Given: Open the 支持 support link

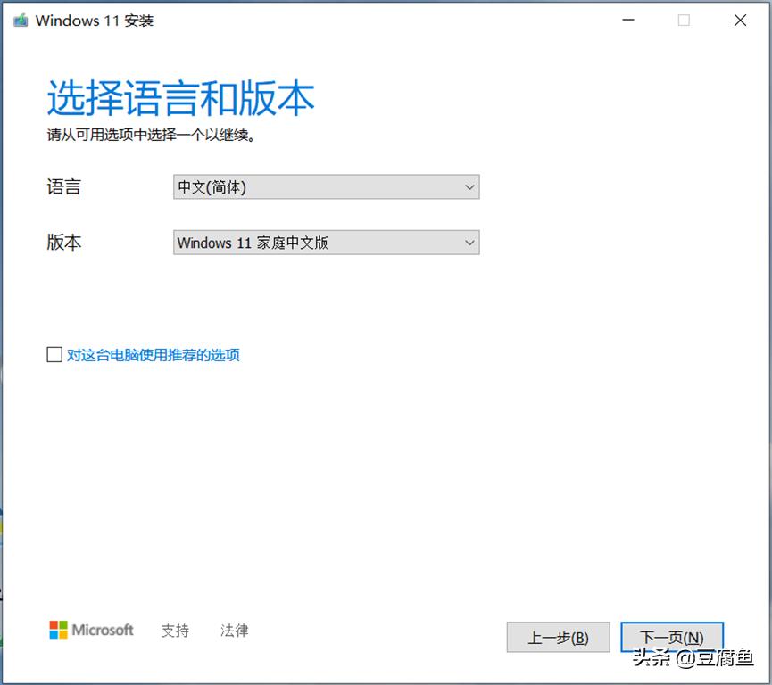Looking at the screenshot, I should tap(175, 631).
